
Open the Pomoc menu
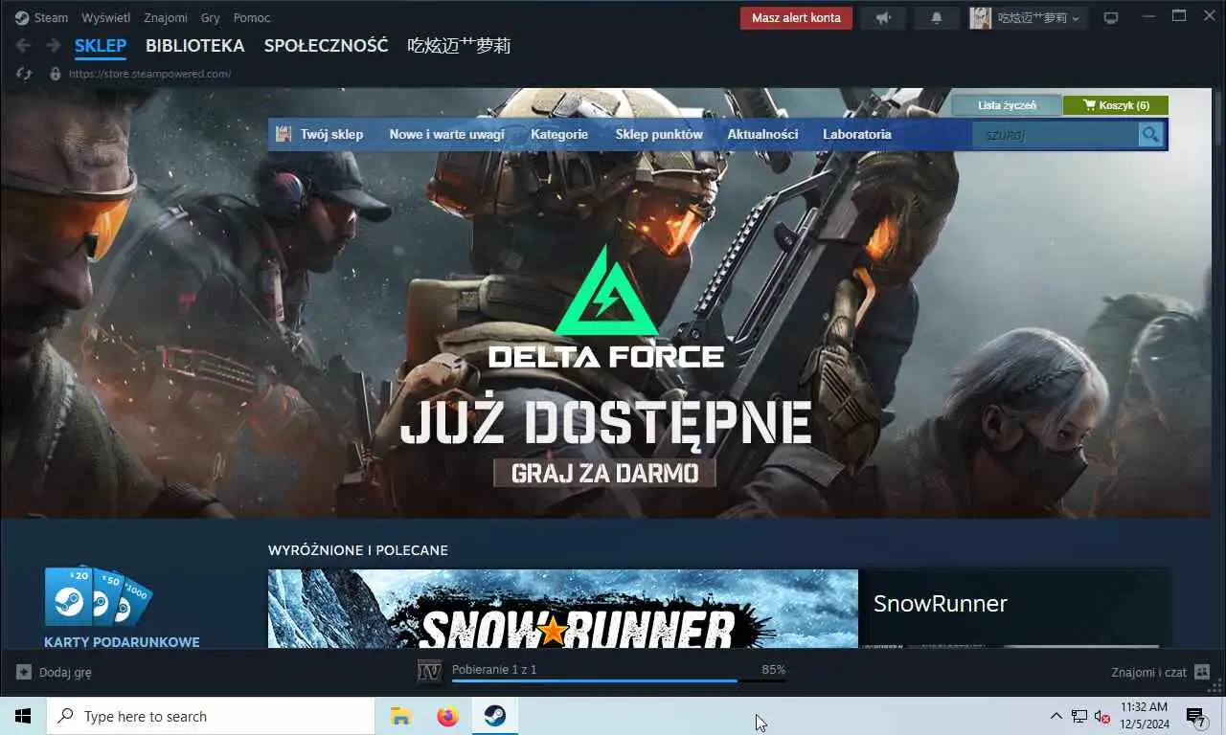tap(252, 17)
